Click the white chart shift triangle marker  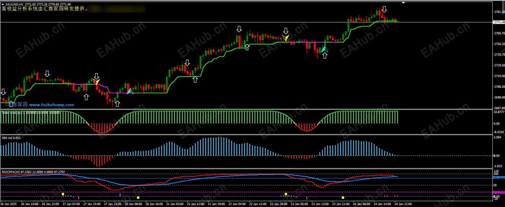coord(404,3)
